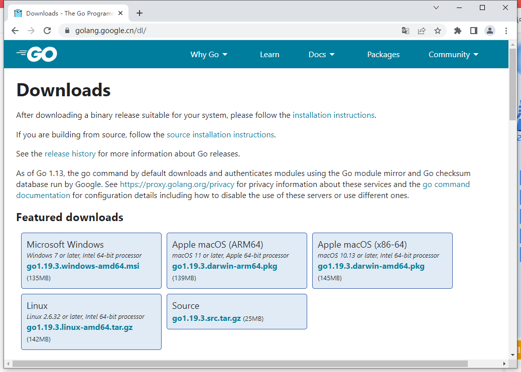This screenshot has width=521, height=372.
Task: Toggle the browser side panel icon
Action: (x=474, y=31)
